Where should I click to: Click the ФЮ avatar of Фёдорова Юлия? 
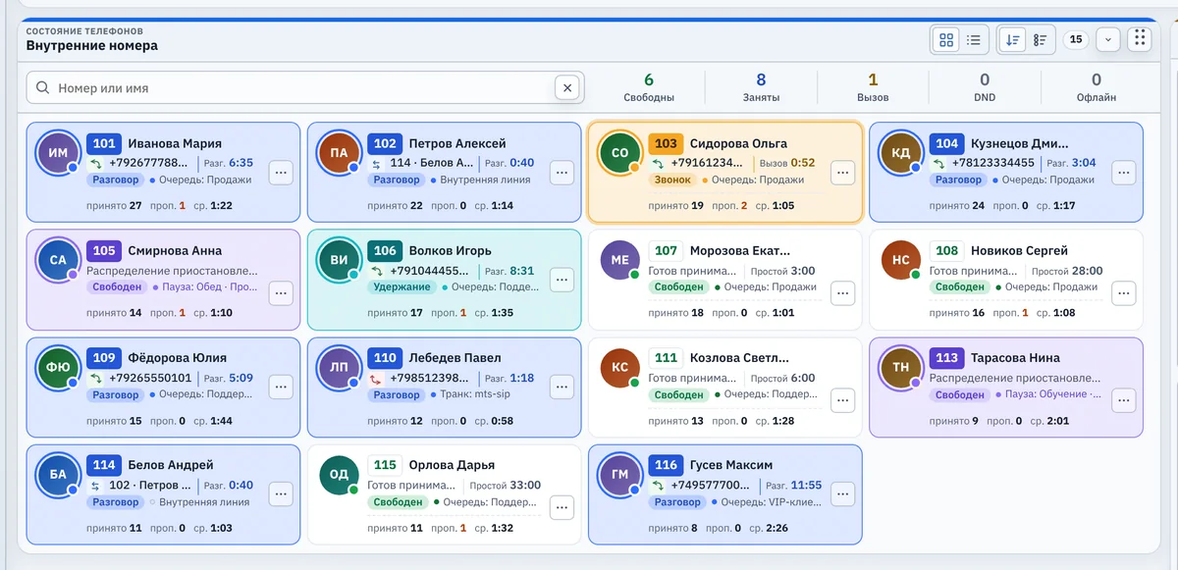click(58, 368)
